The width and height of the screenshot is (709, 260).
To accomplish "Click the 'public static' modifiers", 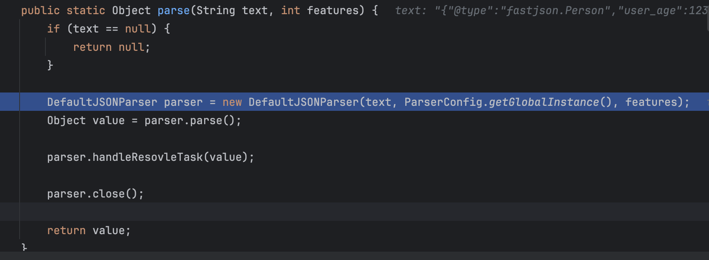I will 63,10.
